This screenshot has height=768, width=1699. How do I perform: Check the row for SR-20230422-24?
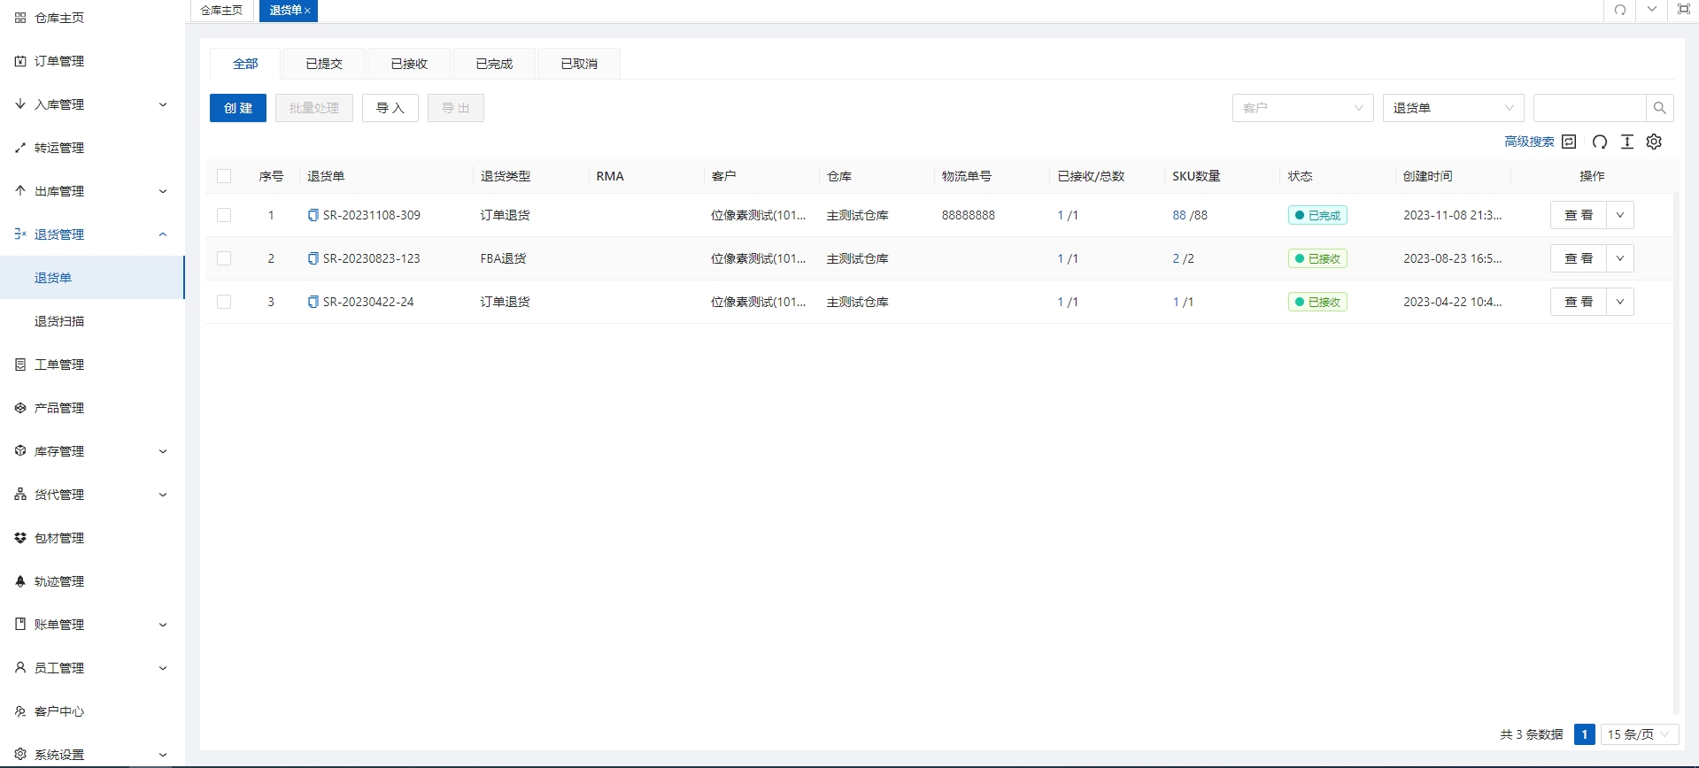tap(224, 302)
